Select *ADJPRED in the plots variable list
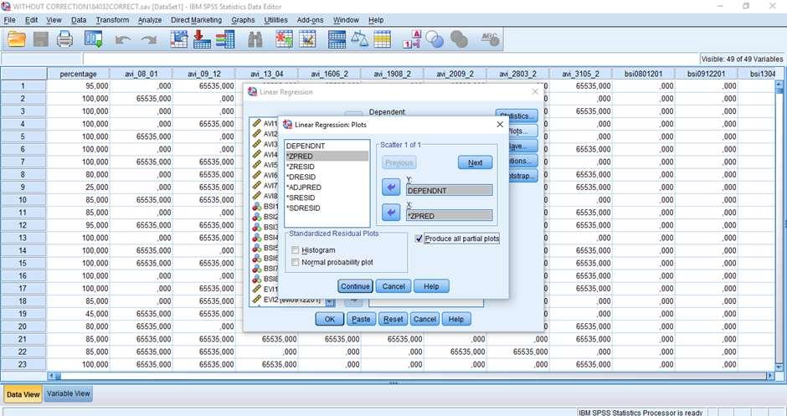This screenshot has height=416, width=787. click(x=327, y=187)
